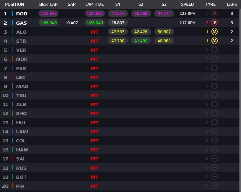Click STR's green S2 time 41.430
Image resolution: width=241 pixels, height=192 pixels.
(x=141, y=41)
